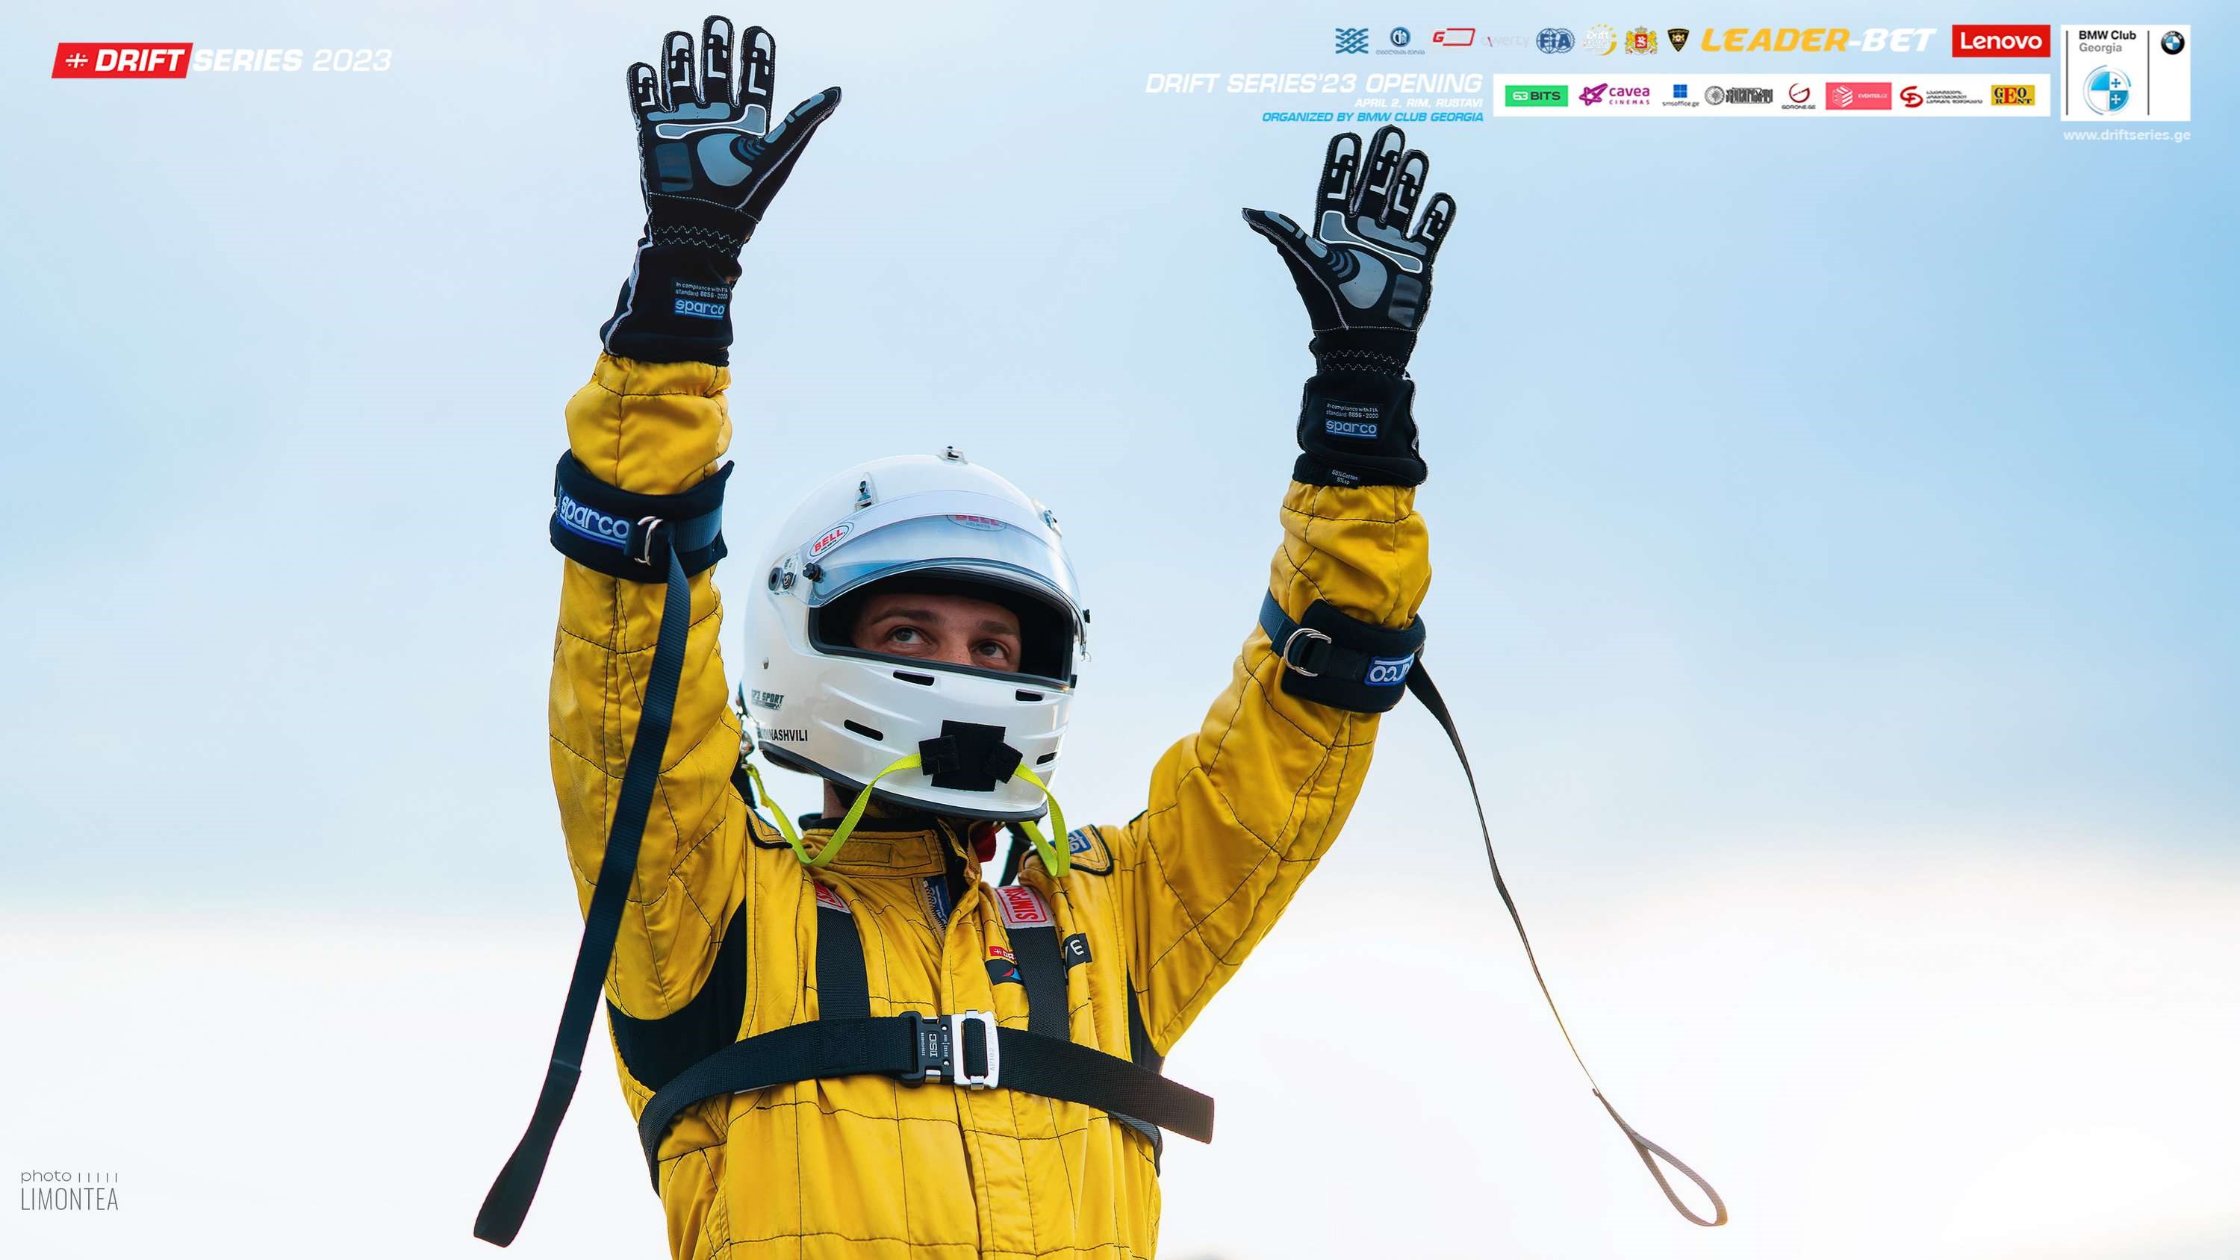The image size is (2240, 1260).
Task: Click the Lenovo sponsor logo
Action: tap(2000, 41)
